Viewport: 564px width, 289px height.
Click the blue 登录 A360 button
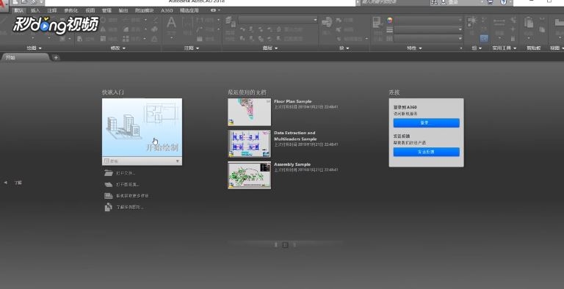pos(426,123)
